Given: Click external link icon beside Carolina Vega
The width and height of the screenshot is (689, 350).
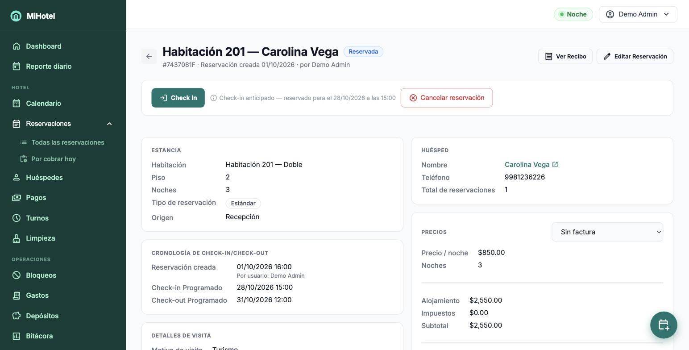Looking at the screenshot, I should pos(555,164).
